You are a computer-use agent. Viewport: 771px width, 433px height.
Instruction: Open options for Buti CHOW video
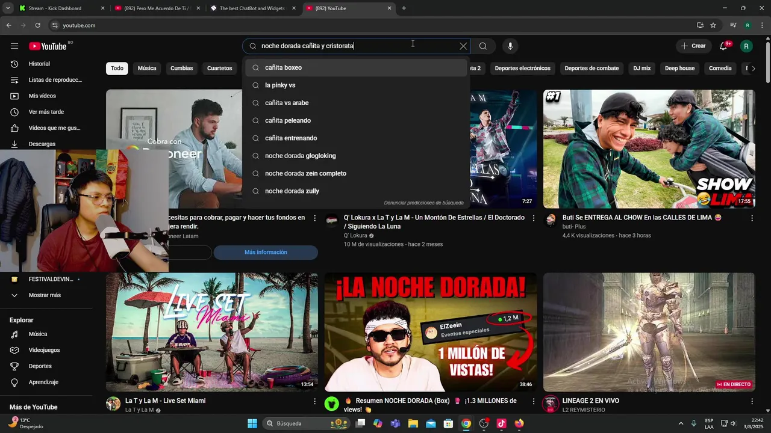point(752,218)
